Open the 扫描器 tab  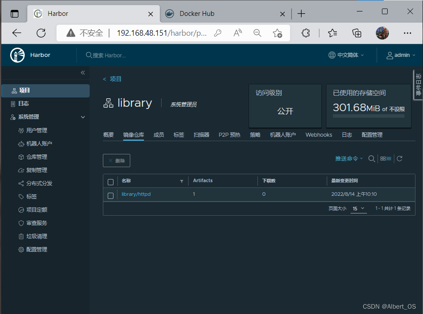point(201,135)
